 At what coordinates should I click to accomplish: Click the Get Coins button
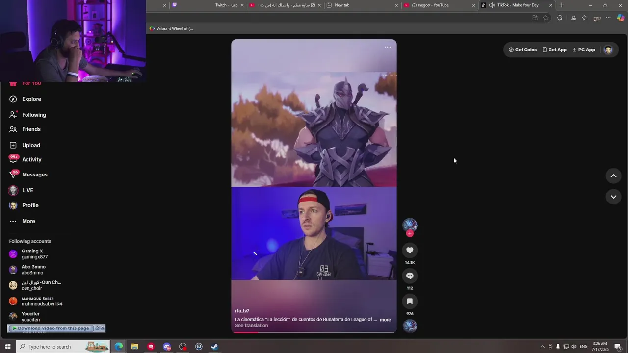pos(523,50)
